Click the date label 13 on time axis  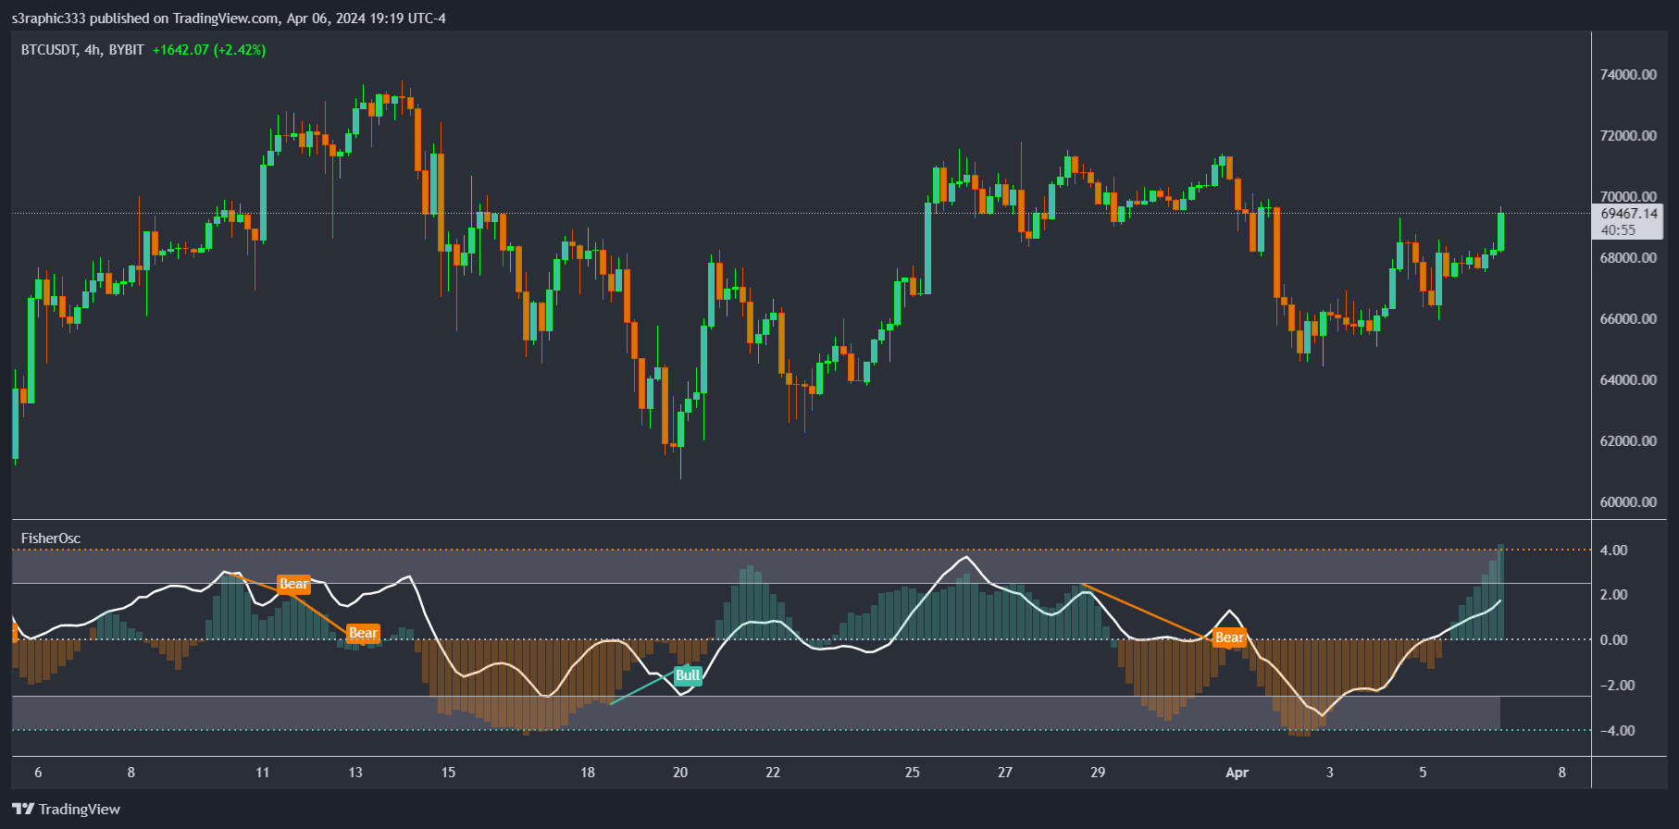355,773
